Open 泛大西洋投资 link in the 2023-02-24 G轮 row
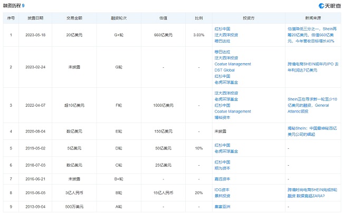The image size is (343, 213). point(226,58)
